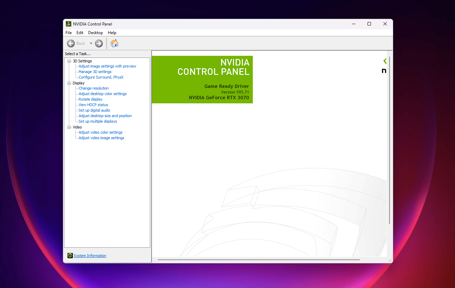Select Set up digital audio
Viewport: 455px width, 288px height.
pos(94,110)
